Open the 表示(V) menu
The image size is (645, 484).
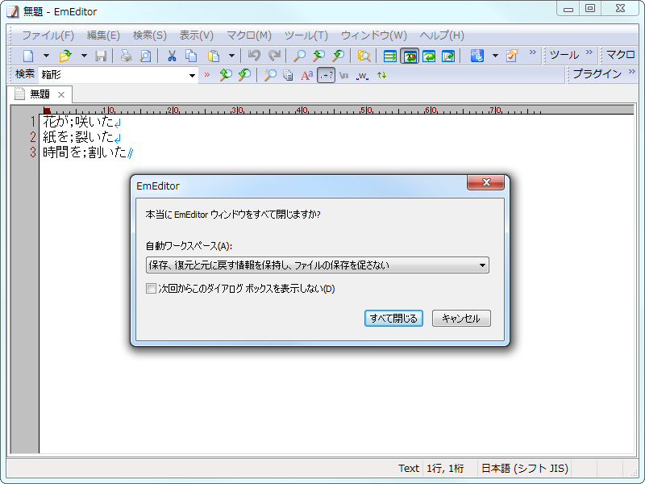pyautogui.click(x=196, y=35)
